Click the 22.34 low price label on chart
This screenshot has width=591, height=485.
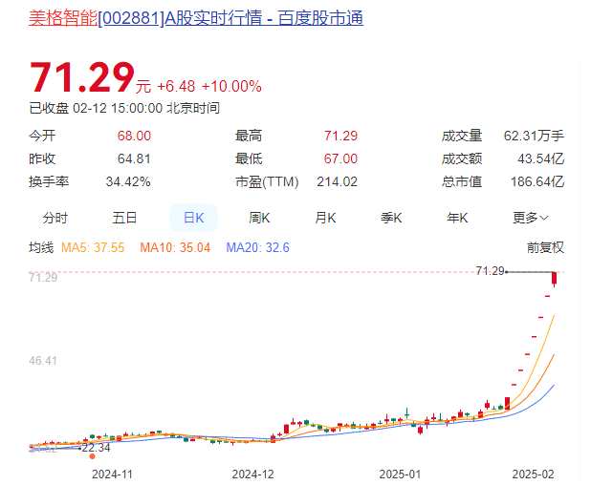(97, 448)
